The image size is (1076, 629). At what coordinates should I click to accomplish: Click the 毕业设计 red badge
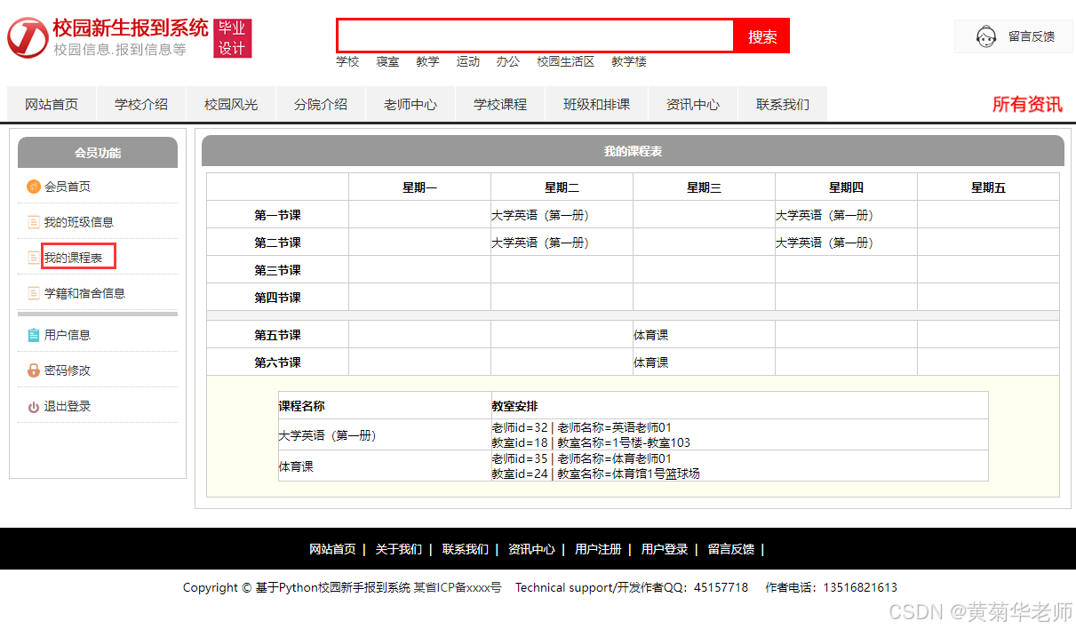point(233,38)
